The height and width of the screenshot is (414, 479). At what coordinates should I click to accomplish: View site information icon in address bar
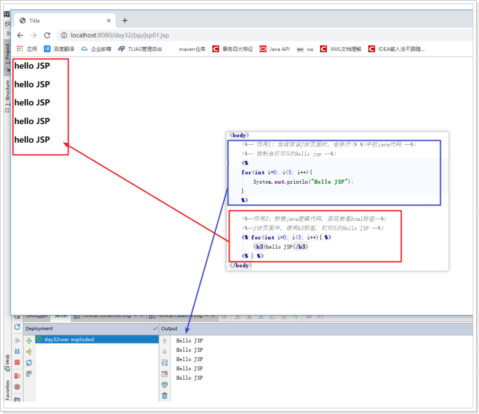64,35
